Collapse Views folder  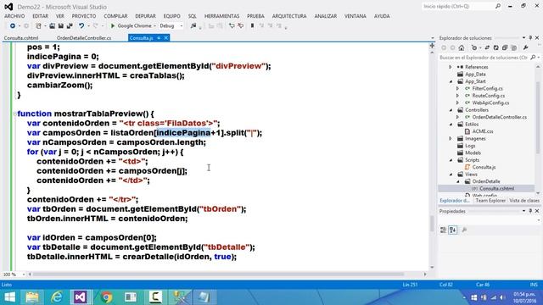pos(451,175)
